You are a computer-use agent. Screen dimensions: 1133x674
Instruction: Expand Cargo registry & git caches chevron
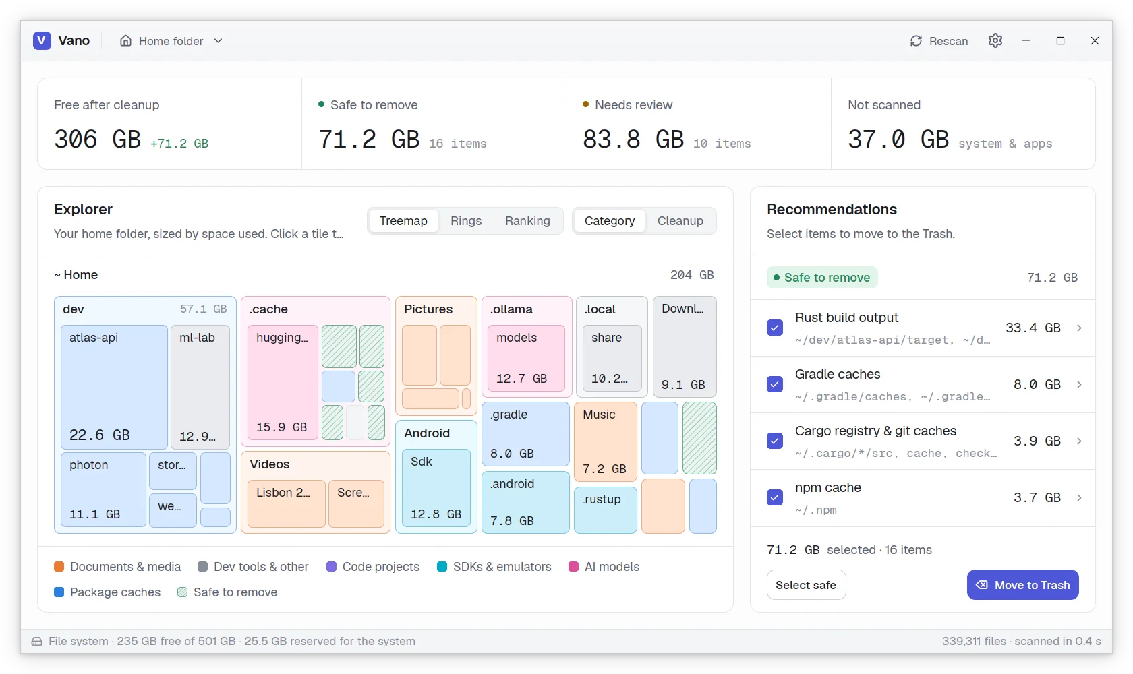(x=1079, y=441)
